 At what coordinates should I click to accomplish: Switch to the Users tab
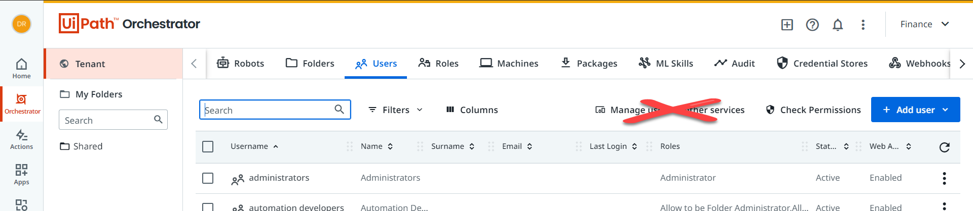click(x=376, y=64)
